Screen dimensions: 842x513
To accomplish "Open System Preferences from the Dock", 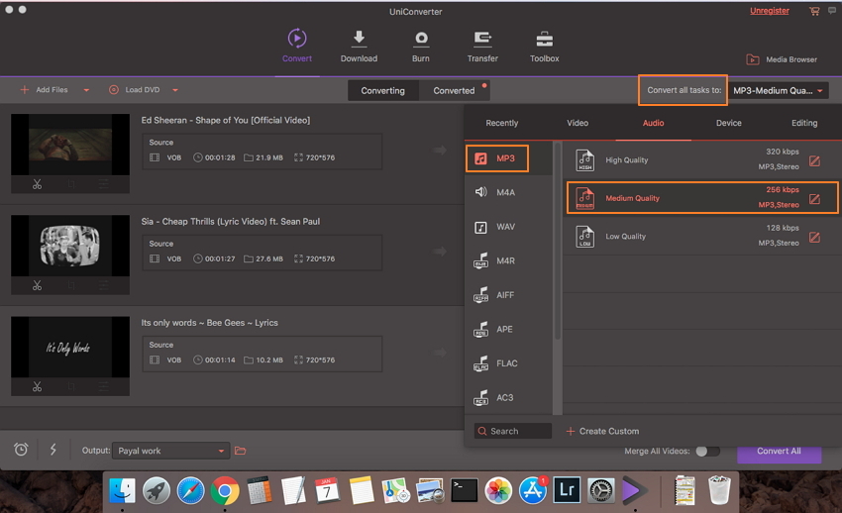I will pyautogui.click(x=600, y=490).
